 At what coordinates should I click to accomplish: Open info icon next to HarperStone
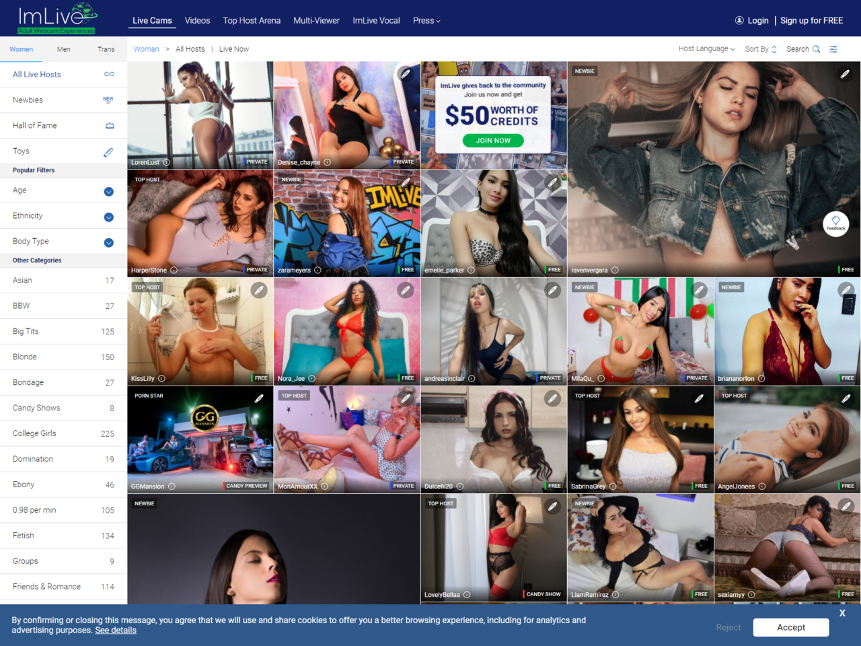click(174, 271)
